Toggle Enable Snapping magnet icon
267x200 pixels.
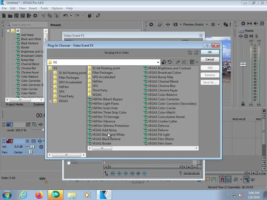(222, 180)
